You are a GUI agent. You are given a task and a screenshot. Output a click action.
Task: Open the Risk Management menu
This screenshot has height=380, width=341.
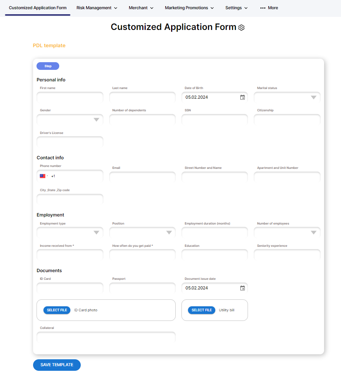tap(97, 8)
